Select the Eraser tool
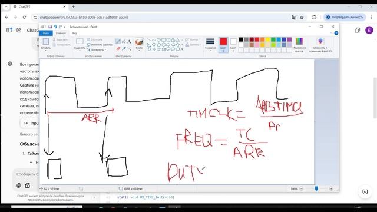This screenshot has height=212, width=377. (x=118, y=48)
